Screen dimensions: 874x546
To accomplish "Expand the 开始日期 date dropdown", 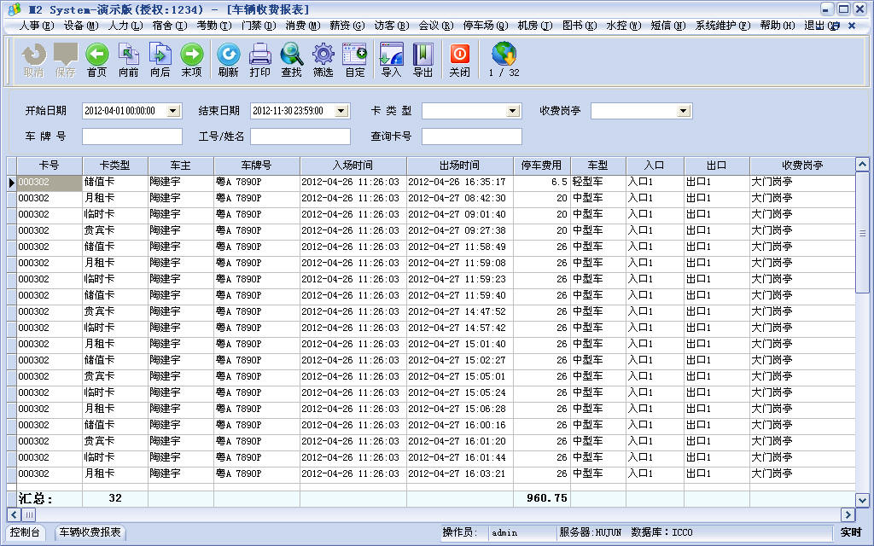I will [174, 111].
